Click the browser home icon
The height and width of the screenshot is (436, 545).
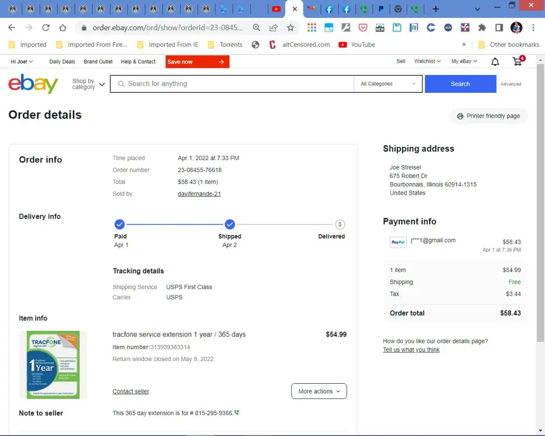(63, 28)
